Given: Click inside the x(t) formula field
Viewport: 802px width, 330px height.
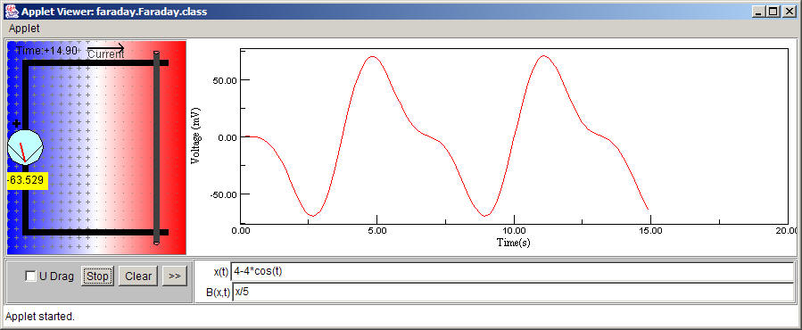Looking at the screenshot, I should tap(512, 272).
